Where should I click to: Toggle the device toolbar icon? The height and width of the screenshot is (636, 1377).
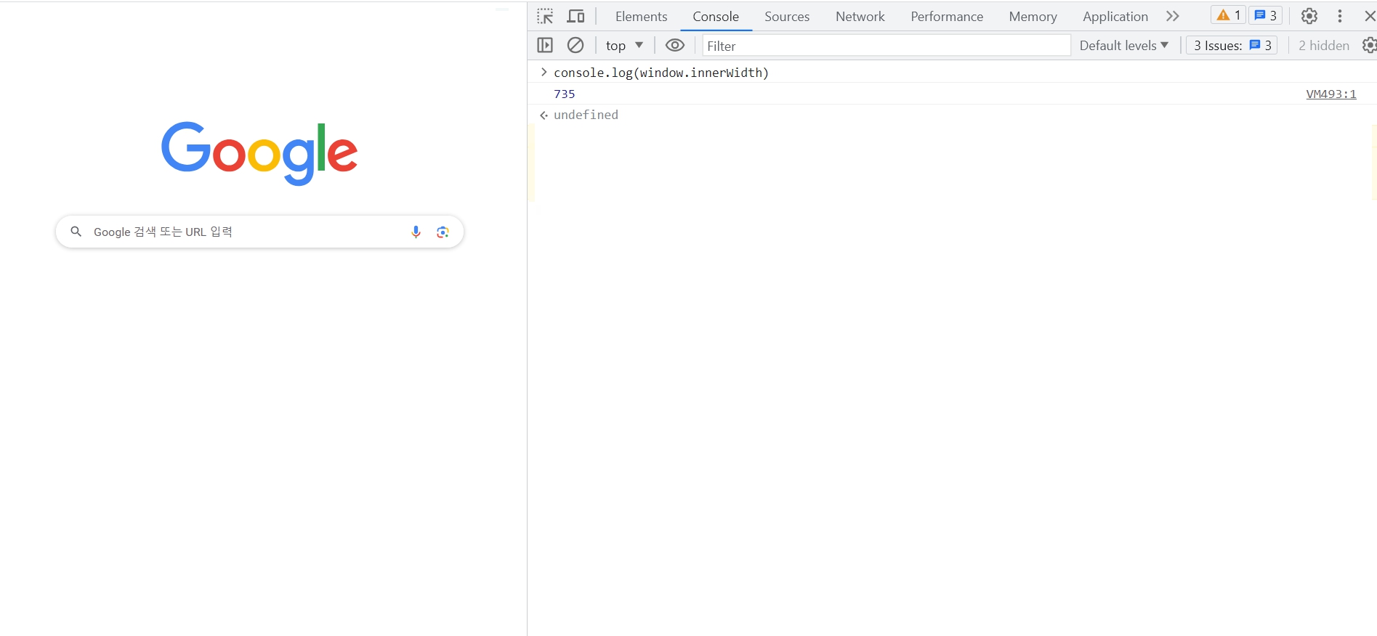[576, 16]
